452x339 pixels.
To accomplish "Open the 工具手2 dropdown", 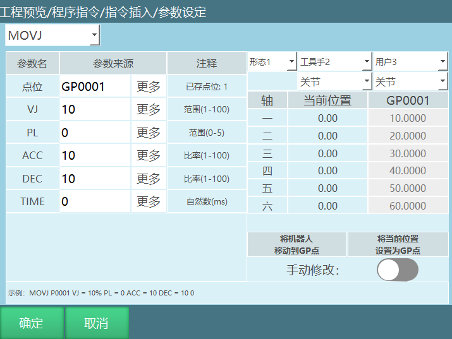I will tap(335, 62).
